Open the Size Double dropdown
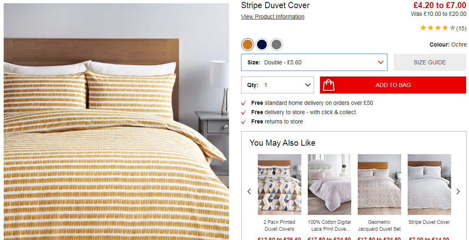Viewport: 469px width, 240px height. point(314,62)
